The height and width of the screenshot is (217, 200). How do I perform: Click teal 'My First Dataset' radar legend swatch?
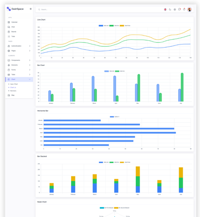click(102, 208)
